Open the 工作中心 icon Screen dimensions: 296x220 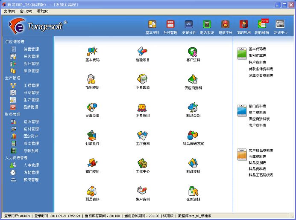pos(143,163)
